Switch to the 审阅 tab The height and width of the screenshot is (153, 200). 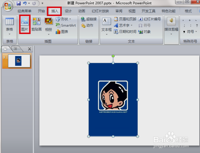pos(119,11)
